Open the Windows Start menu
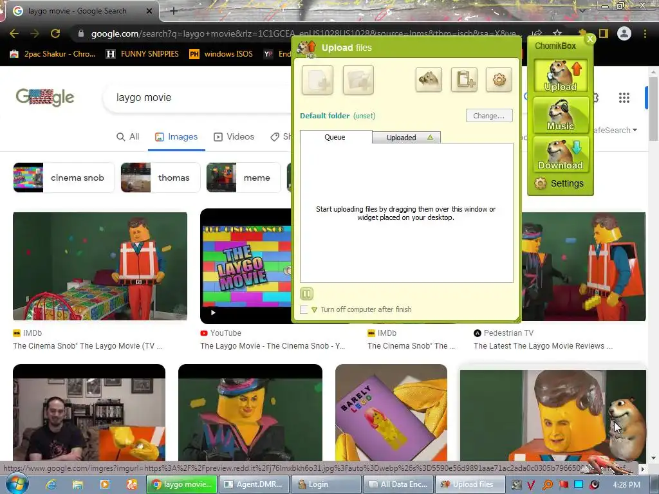 17,484
